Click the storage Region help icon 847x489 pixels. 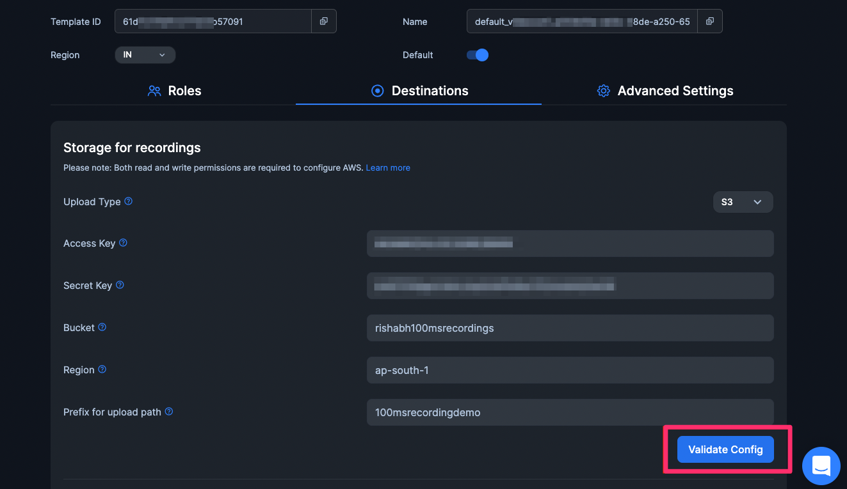[102, 369]
